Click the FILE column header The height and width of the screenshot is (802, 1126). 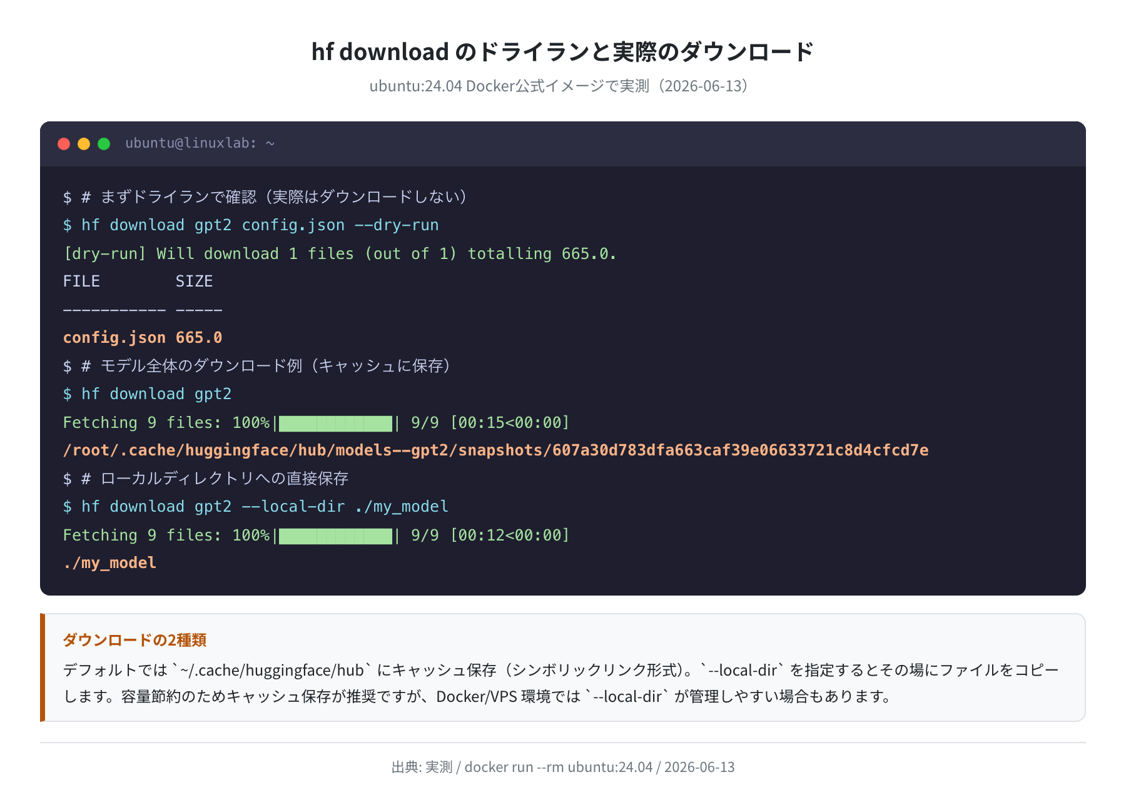tap(81, 282)
